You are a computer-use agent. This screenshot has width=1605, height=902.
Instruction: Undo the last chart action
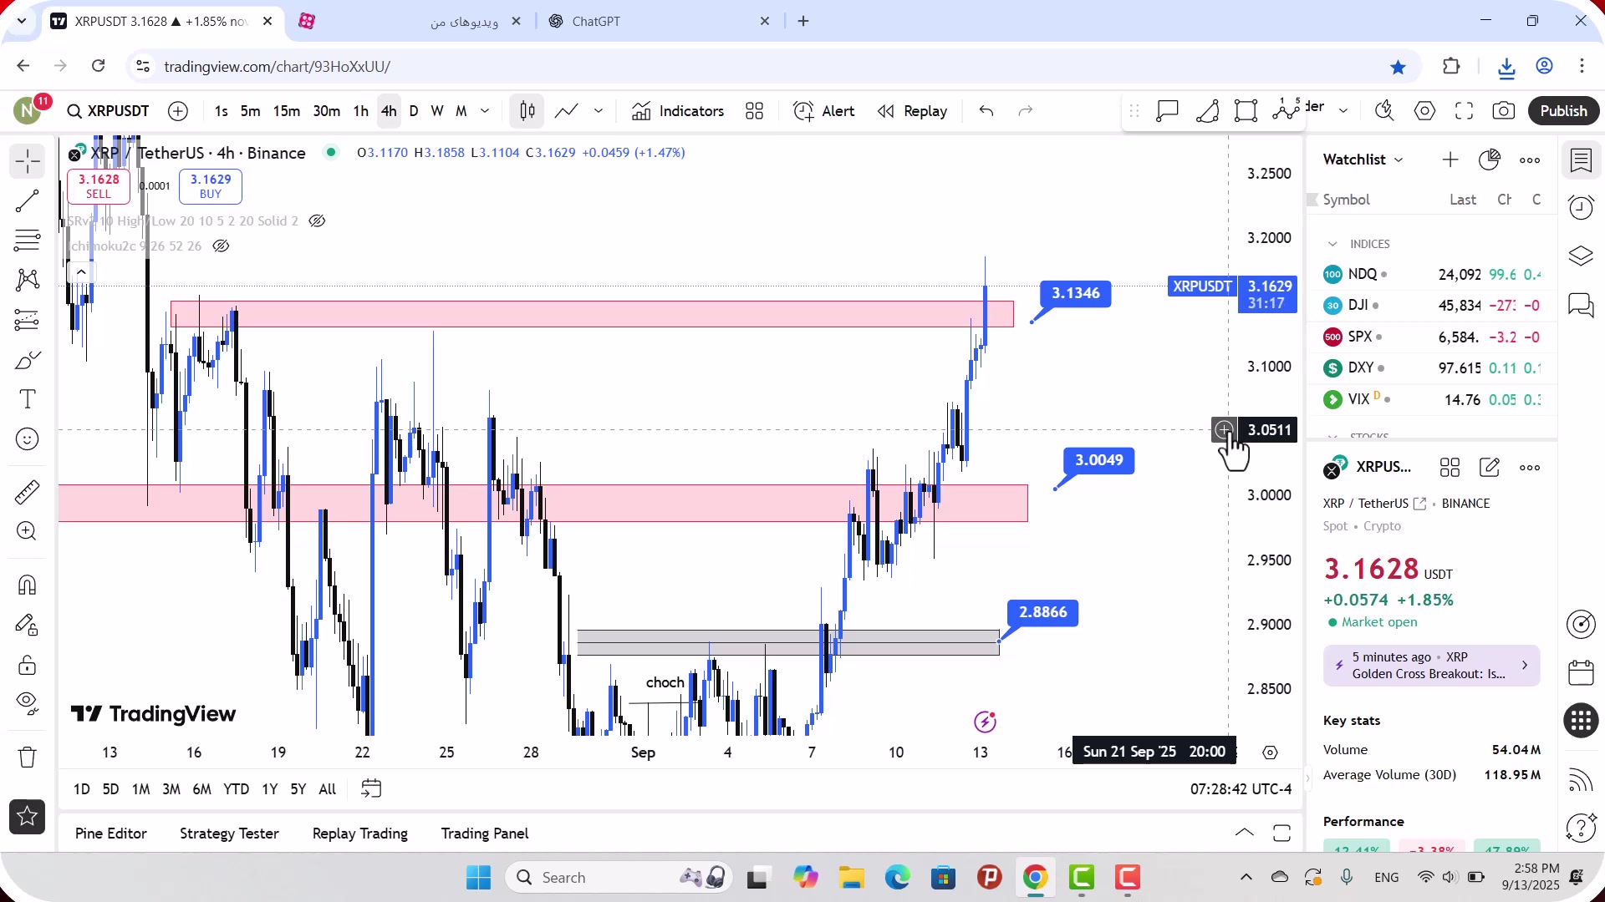986,111
